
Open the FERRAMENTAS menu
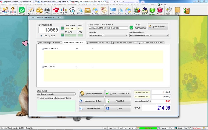pyautogui.click(x=142, y=4)
